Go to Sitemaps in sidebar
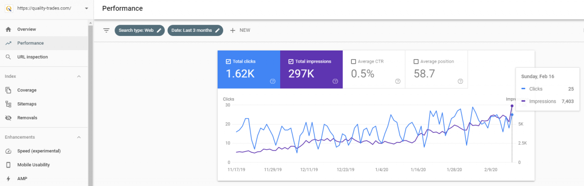Image resolution: width=584 pixels, height=186 pixels. (x=26, y=104)
